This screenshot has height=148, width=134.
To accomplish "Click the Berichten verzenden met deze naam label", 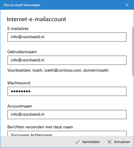I will [x=40, y=127].
